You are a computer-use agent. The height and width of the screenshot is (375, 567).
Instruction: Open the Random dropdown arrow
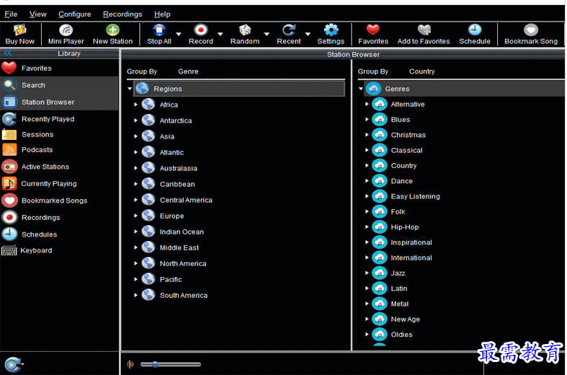pyautogui.click(x=267, y=34)
